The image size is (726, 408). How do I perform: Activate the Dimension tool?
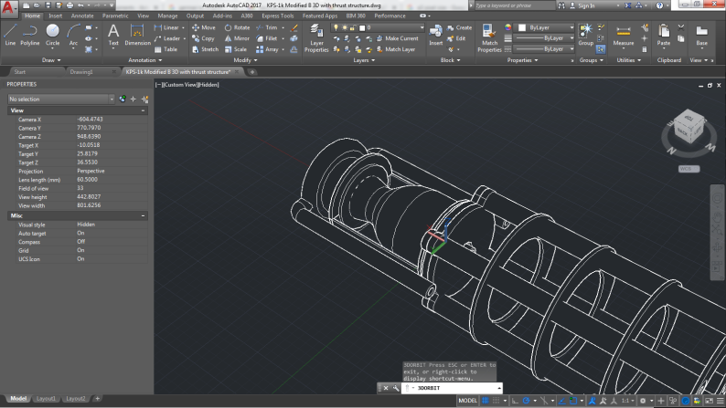pyautogui.click(x=137, y=36)
